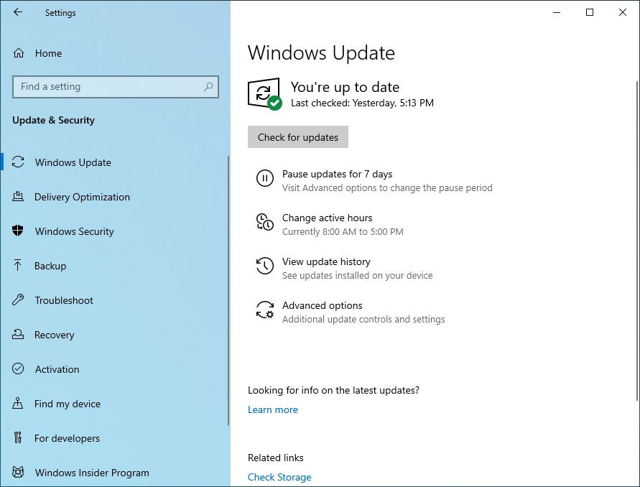This screenshot has width=640, height=487.
Task: Click the active hours clock icon
Action: [x=264, y=222]
